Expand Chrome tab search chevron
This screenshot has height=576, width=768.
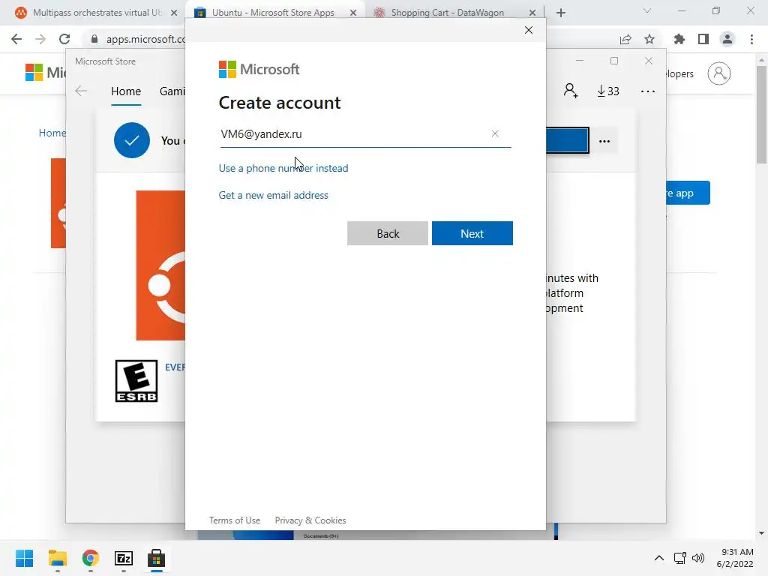coord(647,10)
